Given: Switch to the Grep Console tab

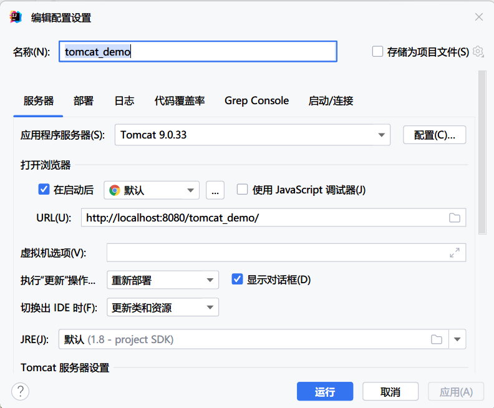Looking at the screenshot, I should (256, 101).
